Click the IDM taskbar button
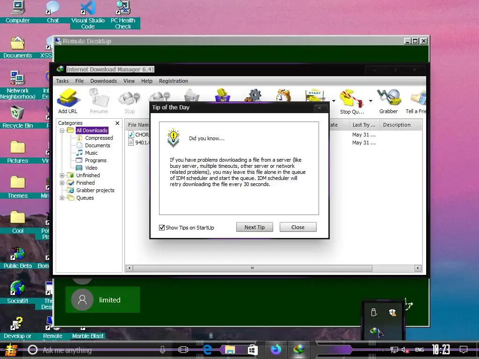 click(299, 349)
